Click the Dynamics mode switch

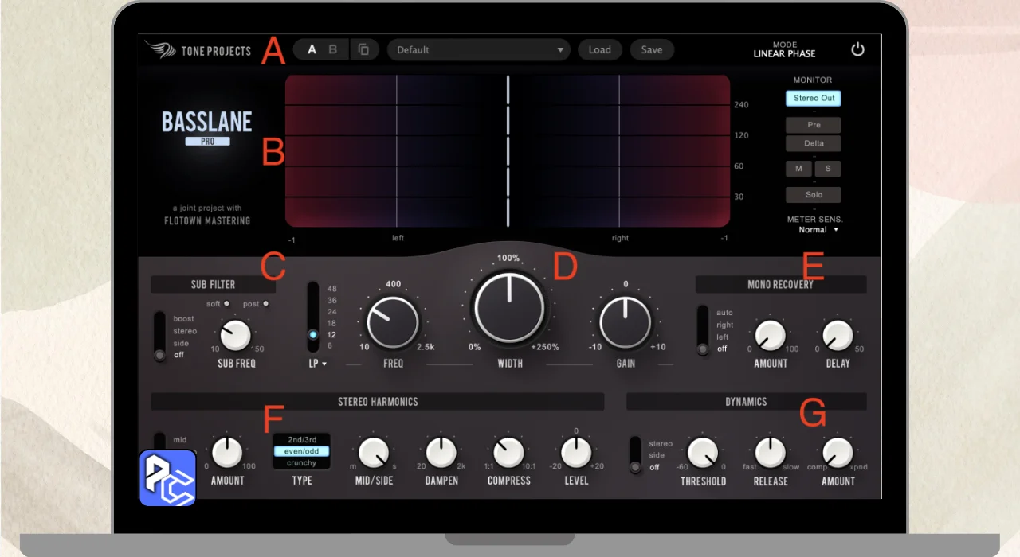635,455
